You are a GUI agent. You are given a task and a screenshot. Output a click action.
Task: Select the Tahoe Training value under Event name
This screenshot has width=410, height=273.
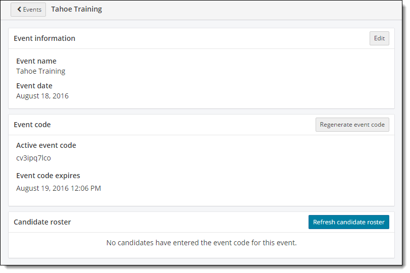pyautogui.click(x=40, y=71)
